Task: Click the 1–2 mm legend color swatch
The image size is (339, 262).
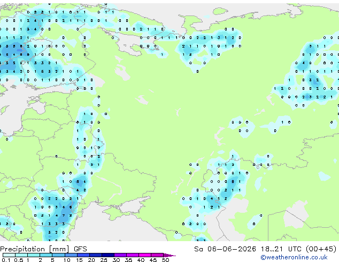Action: 34,255
